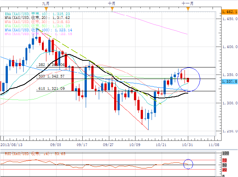
Task: Click the current price tag 1,337.8
Action: click(229, 82)
